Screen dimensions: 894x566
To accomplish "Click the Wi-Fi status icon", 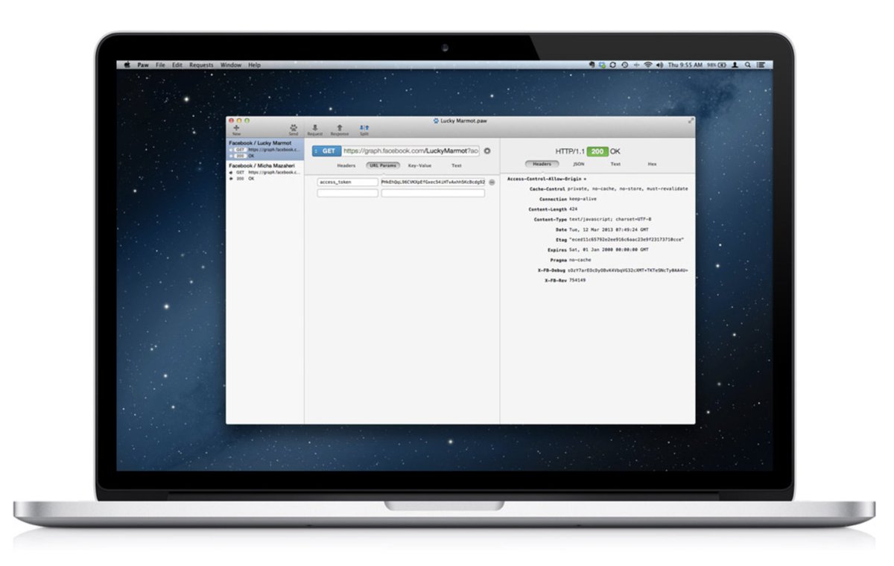I will tap(648, 65).
